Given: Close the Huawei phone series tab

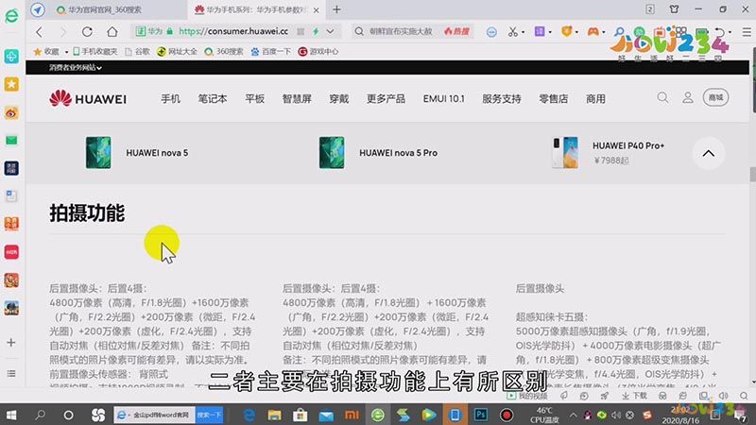Looking at the screenshot, I should 317,10.
